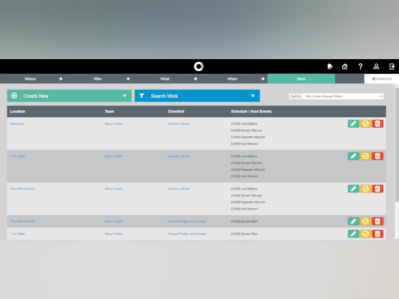The height and width of the screenshot is (299, 399).
Task: Click the logout icon in top bar
Action: pyautogui.click(x=392, y=66)
